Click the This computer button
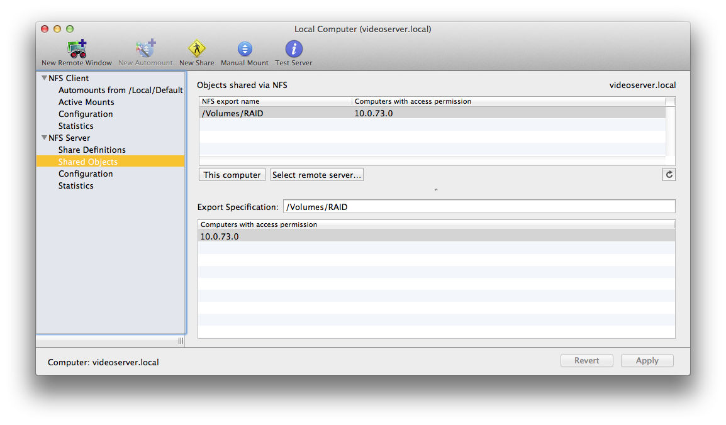This screenshot has width=726, height=425. point(232,175)
